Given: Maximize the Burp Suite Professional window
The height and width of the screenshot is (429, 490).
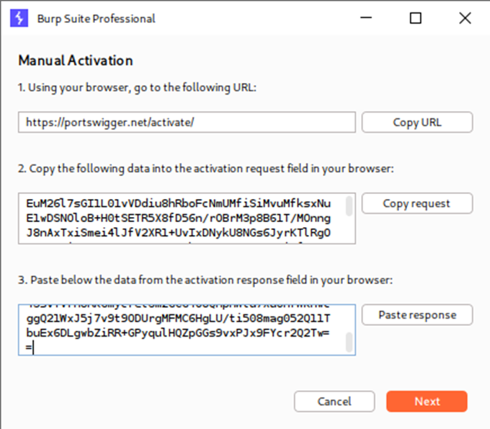Looking at the screenshot, I should pyautogui.click(x=415, y=18).
